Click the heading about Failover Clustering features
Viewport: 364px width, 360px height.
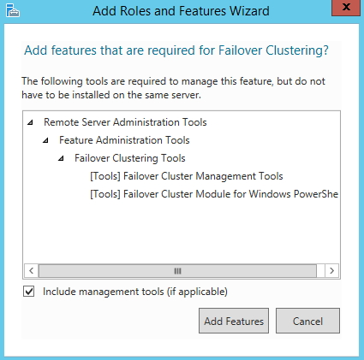176,50
